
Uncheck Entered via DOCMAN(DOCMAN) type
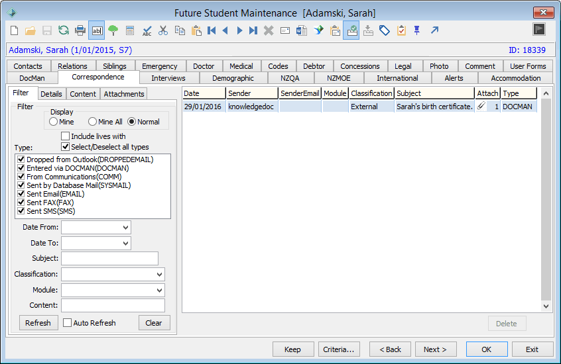pos(21,168)
